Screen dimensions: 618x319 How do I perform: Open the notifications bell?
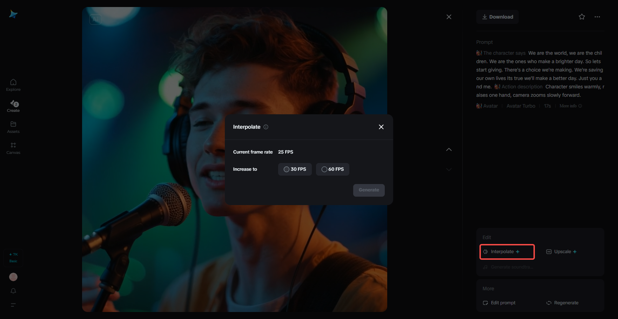[13, 291]
